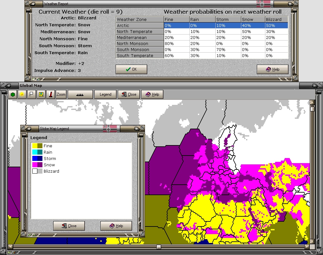Screen dimensions: 323x255
Task: Click the red marker toolbar icon
Action: pyautogui.click(x=50, y=94)
